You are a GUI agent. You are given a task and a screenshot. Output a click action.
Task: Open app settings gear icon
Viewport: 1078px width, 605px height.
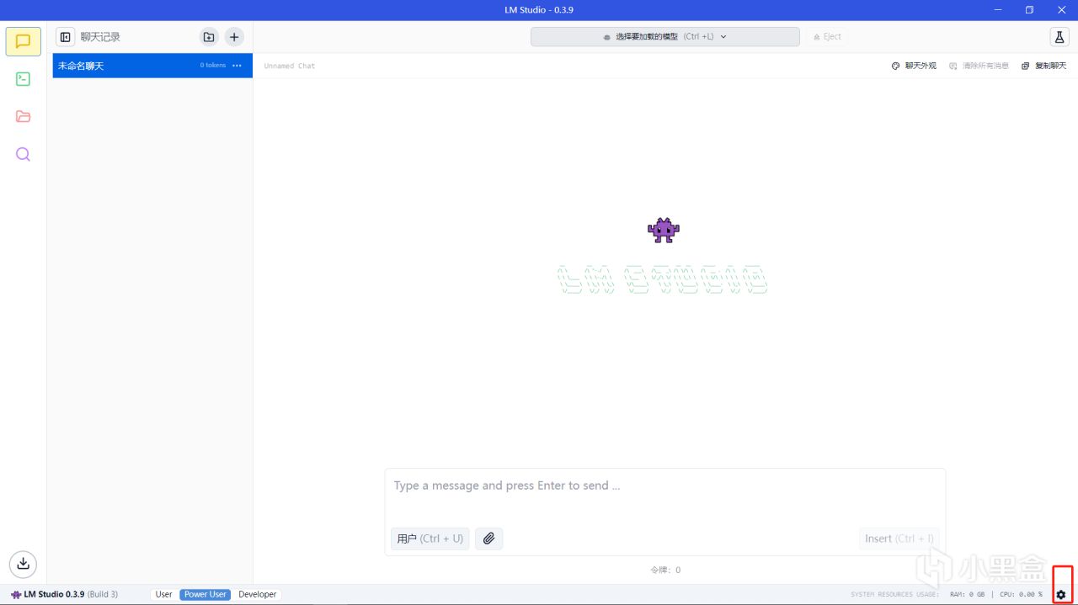click(1061, 594)
